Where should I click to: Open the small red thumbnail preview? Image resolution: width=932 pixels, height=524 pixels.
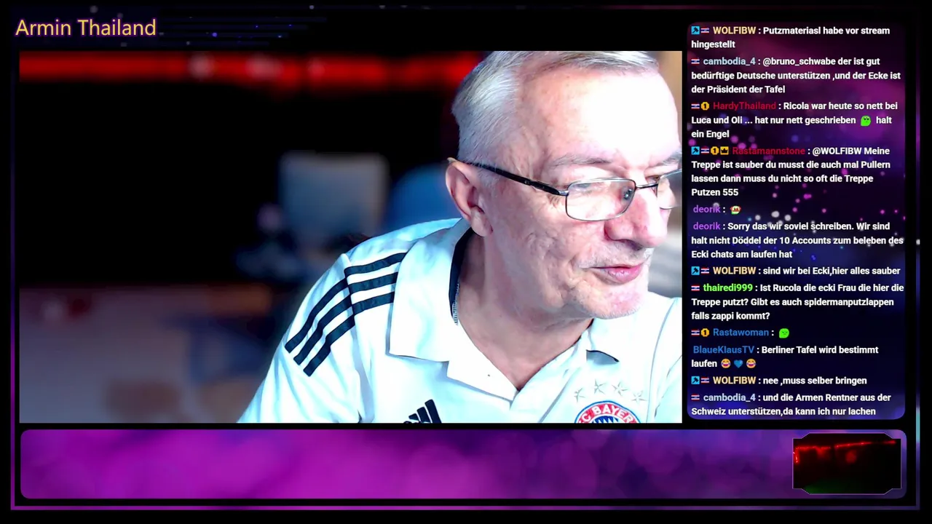[x=847, y=463]
